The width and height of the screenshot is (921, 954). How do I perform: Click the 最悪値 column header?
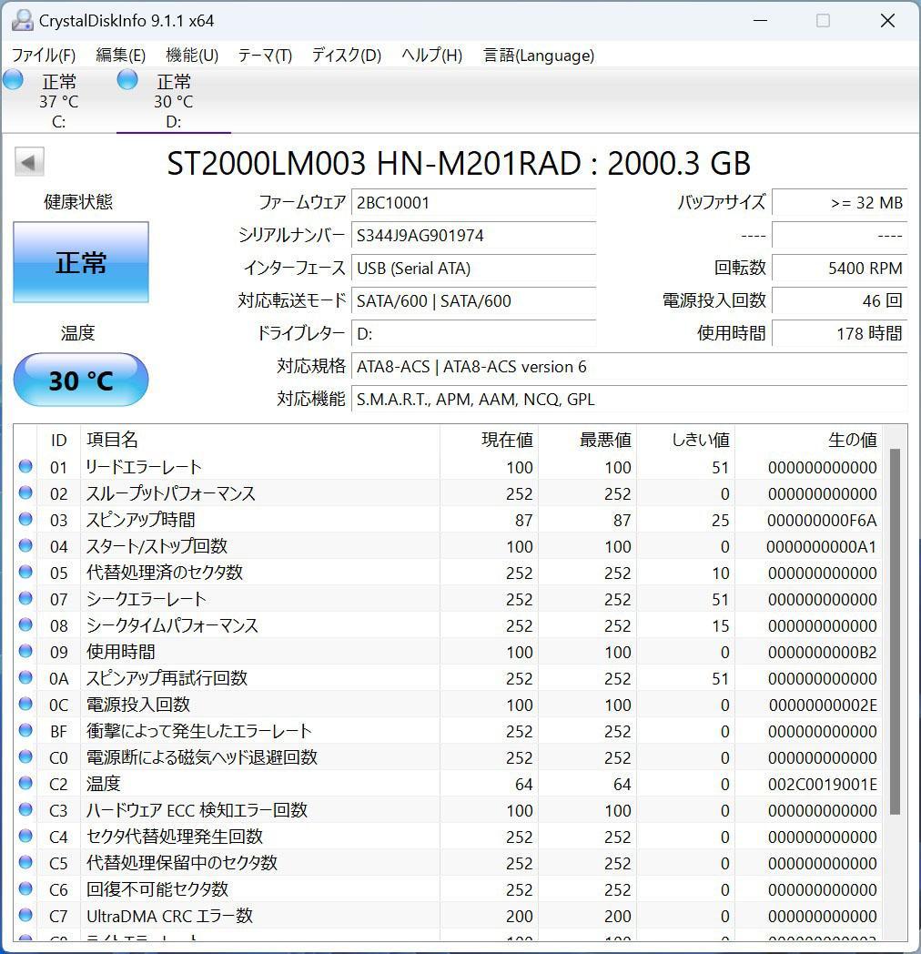(x=588, y=440)
